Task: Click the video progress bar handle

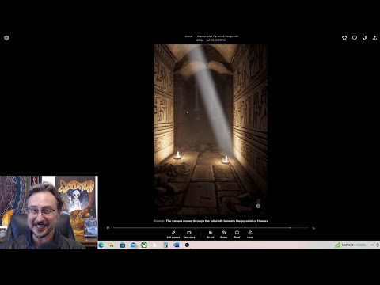Action: (x=290, y=228)
